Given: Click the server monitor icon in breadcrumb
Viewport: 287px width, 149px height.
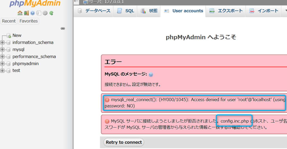Looking at the screenshot, I should (86, 2).
